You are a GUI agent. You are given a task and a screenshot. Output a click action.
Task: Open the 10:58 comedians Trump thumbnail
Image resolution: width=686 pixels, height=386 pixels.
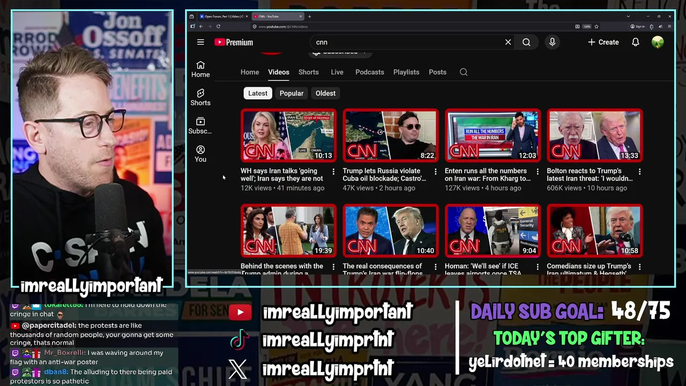coord(594,231)
